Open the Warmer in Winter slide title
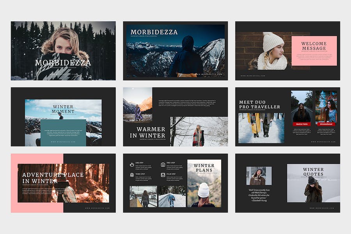This screenshot has height=234, width=351. click(148, 132)
